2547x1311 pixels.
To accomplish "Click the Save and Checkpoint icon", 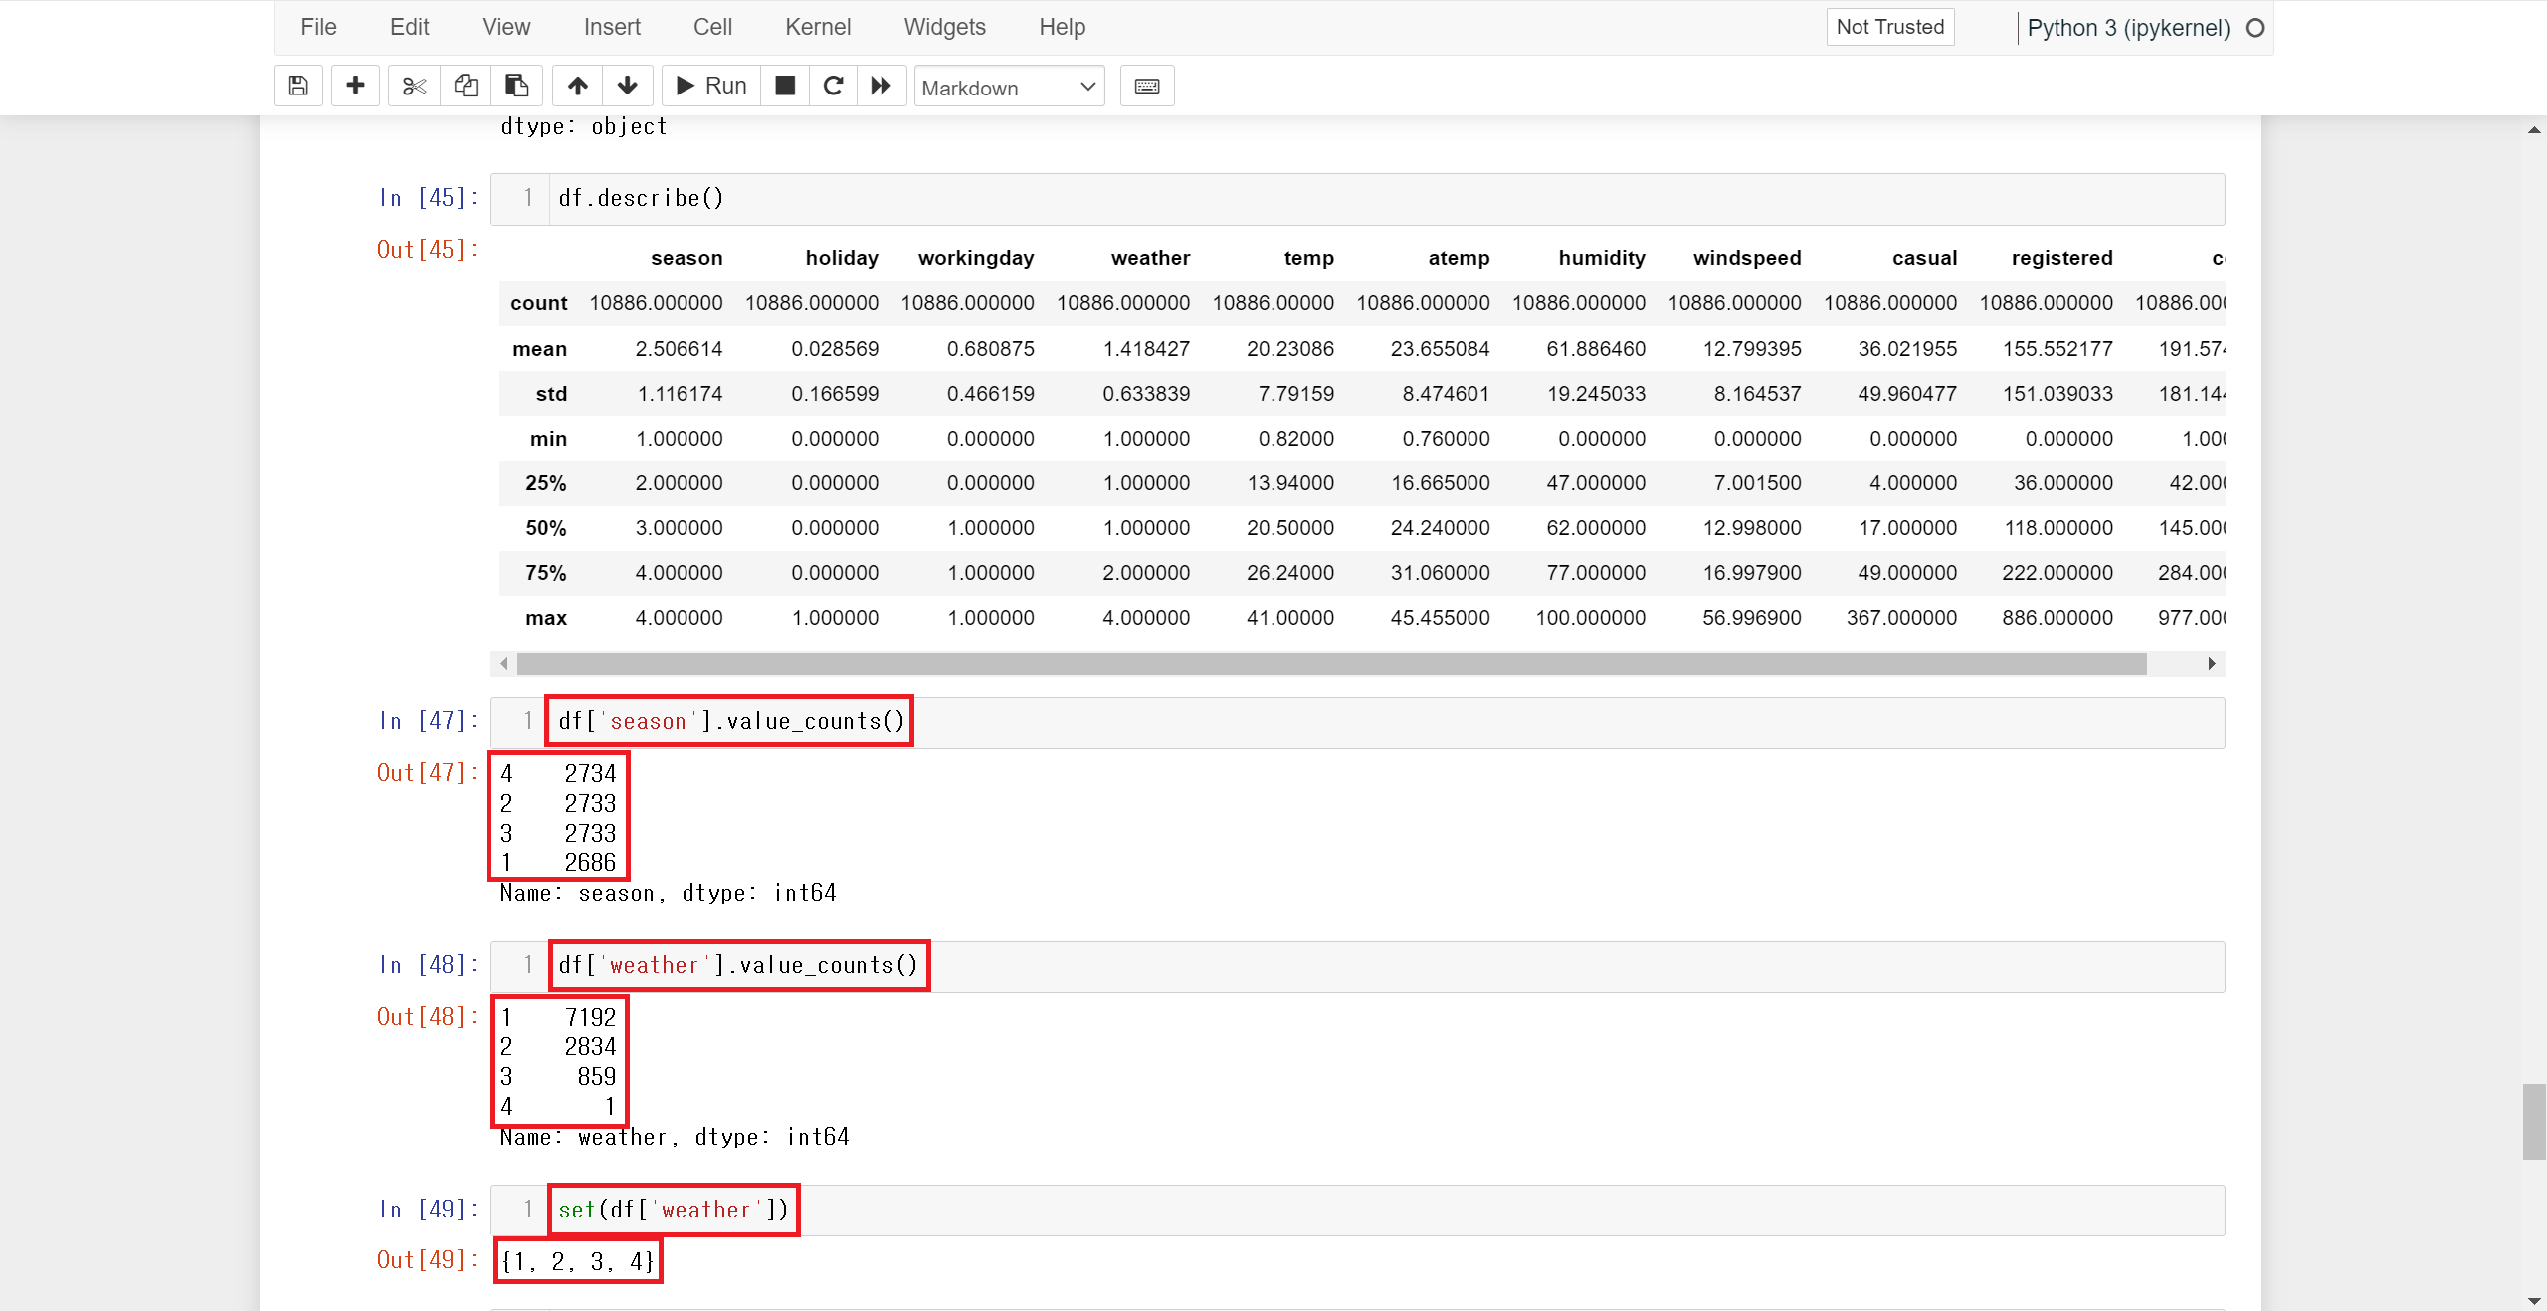I will click(297, 86).
